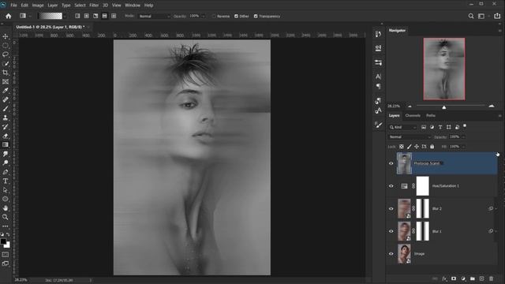Select the Pen tool
505x284 pixels.
point(6,172)
